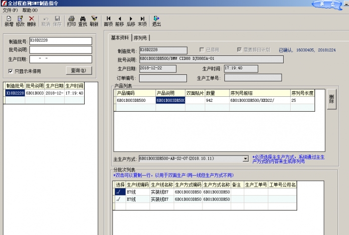Click the 2018-12- date cell in left list
Screen dimensions: 349x235
coord(54,93)
